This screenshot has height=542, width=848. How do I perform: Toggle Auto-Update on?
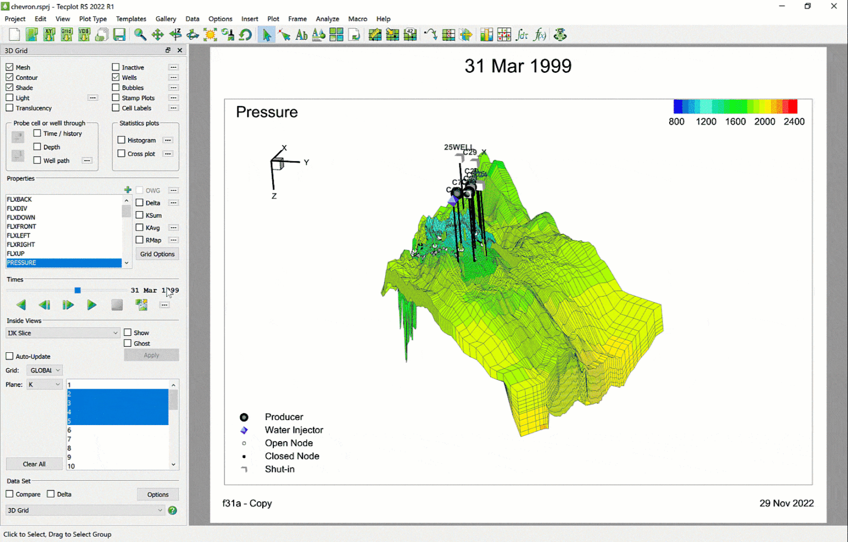(9, 356)
